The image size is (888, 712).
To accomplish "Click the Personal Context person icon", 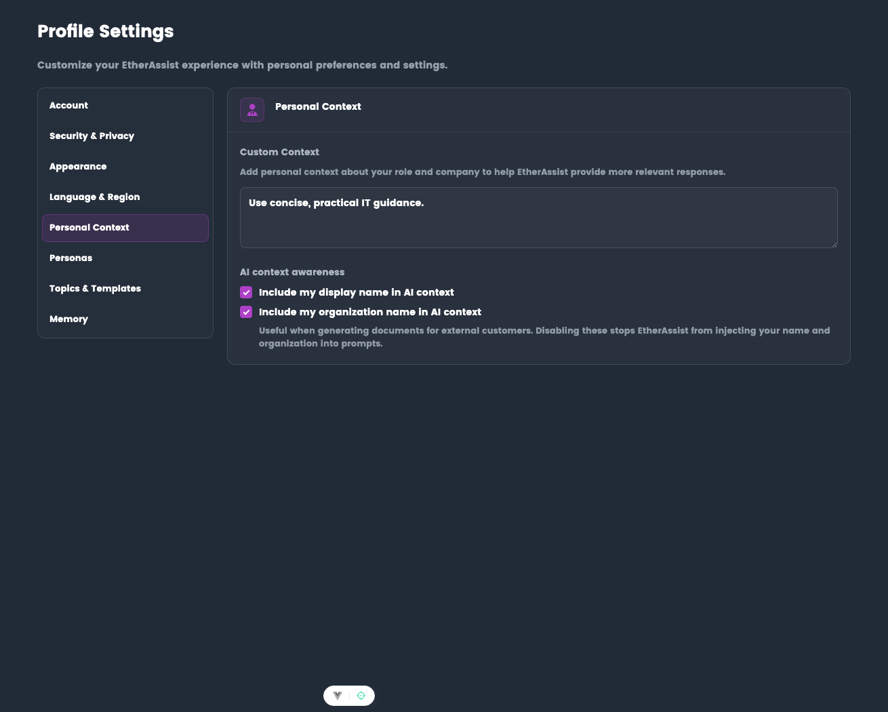I will pos(252,110).
